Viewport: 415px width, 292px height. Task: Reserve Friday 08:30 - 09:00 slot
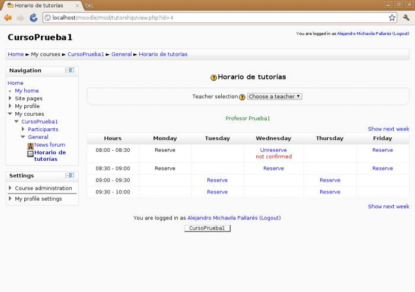click(x=382, y=169)
